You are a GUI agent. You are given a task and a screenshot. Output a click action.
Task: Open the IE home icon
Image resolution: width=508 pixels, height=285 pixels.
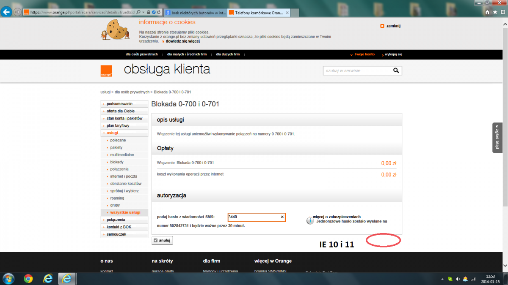click(x=488, y=12)
